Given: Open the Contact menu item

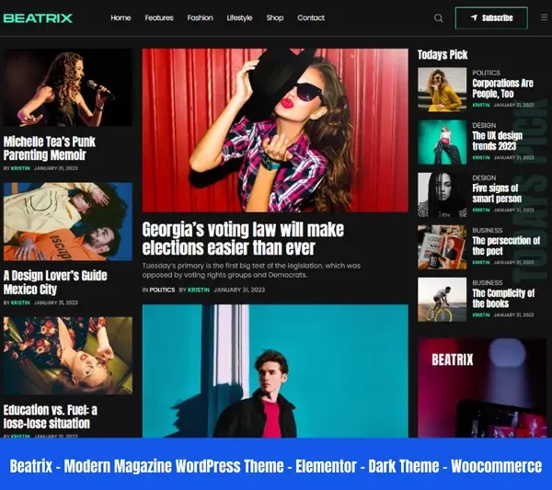Looking at the screenshot, I should coord(311,17).
